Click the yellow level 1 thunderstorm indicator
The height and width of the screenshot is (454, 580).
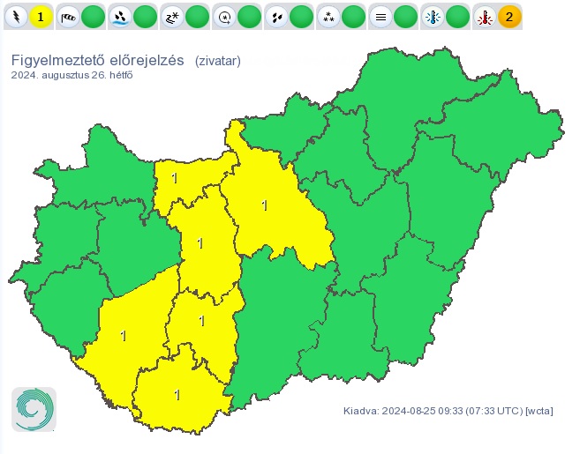(x=41, y=16)
